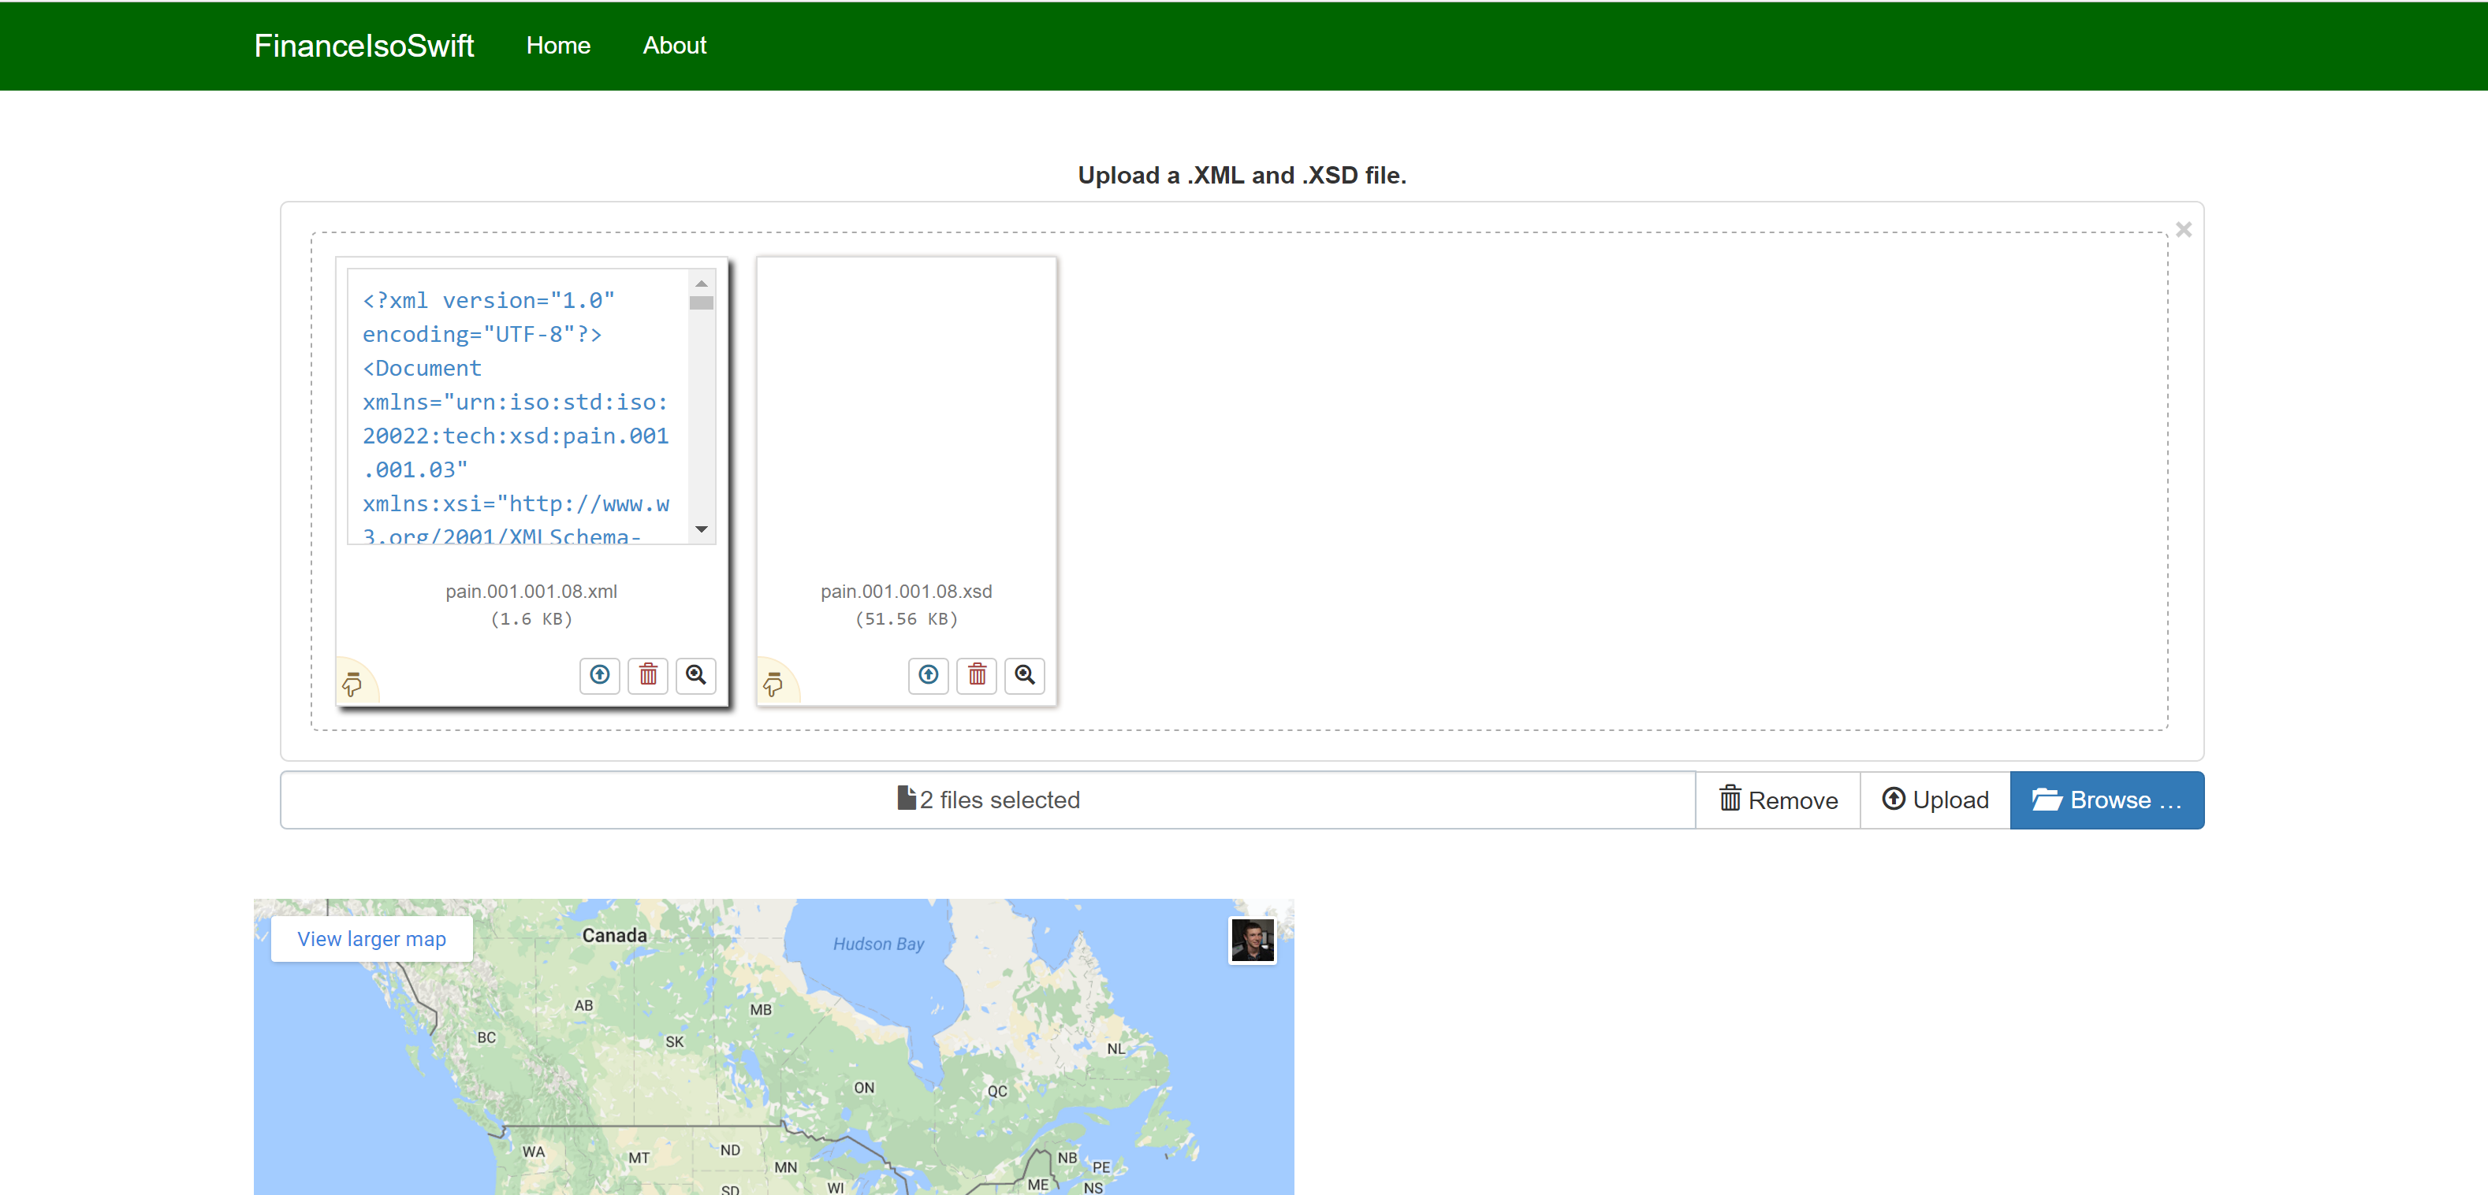Open the About navigation item

click(674, 46)
